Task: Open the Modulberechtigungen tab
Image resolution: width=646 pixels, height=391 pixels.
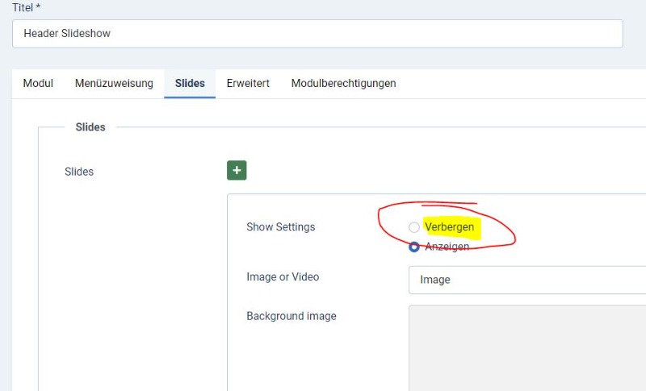Action: pos(344,84)
